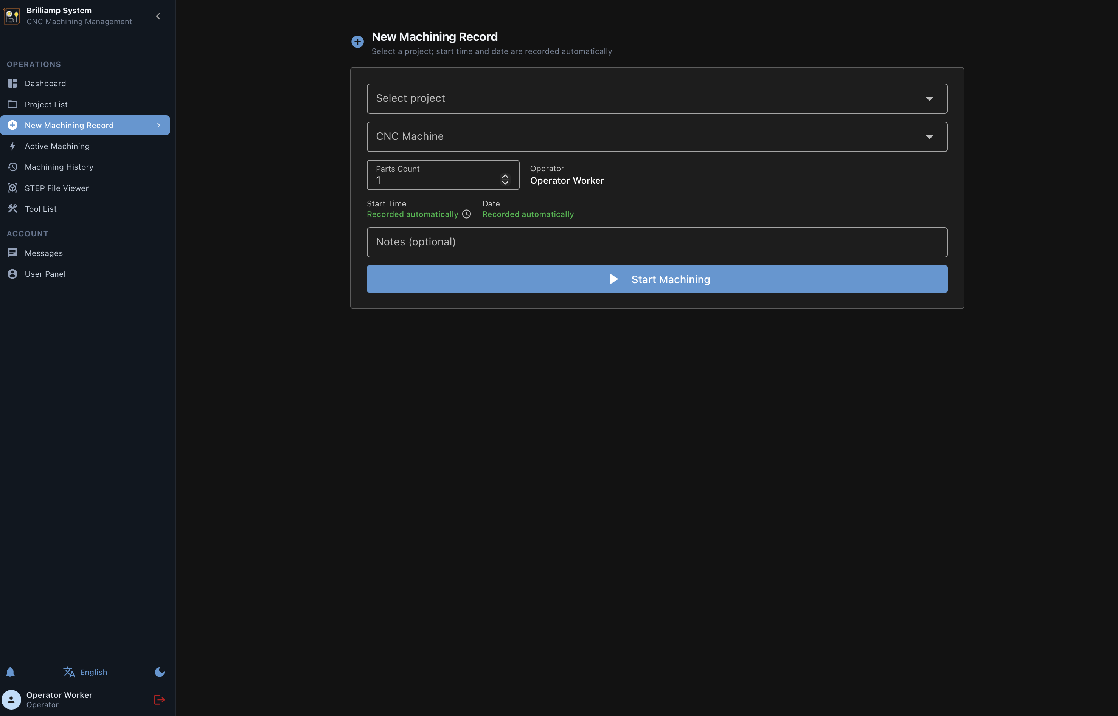Open User Panel page
Screen dimensions: 1118x716
[x=85, y=274]
